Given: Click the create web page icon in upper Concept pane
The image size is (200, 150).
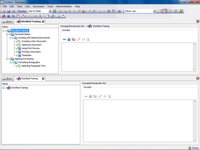Looking at the screenshot, I should (69, 39).
